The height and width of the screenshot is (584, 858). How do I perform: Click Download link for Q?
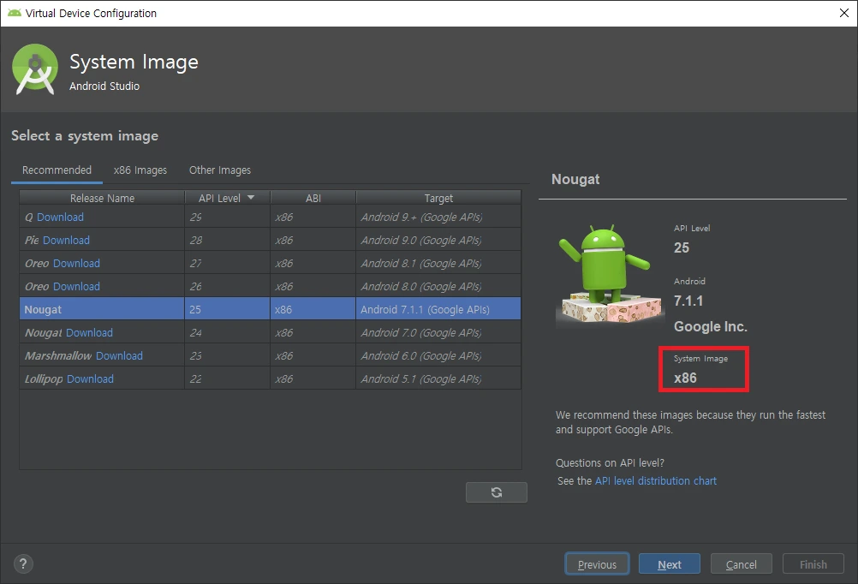[x=60, y=218]
